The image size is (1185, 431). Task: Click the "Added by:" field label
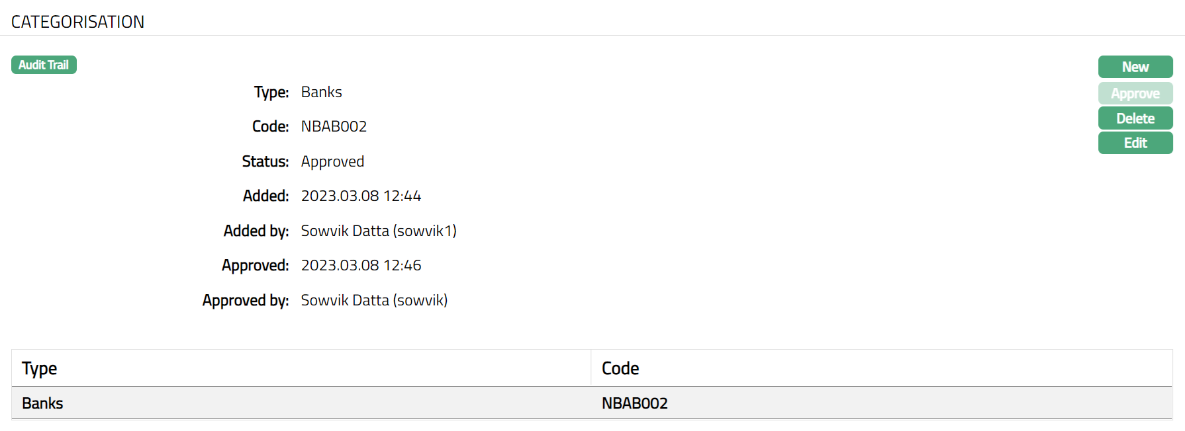(256, 231)
